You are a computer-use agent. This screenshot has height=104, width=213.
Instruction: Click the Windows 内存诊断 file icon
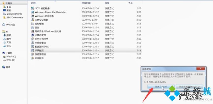[x=33, y=16]
